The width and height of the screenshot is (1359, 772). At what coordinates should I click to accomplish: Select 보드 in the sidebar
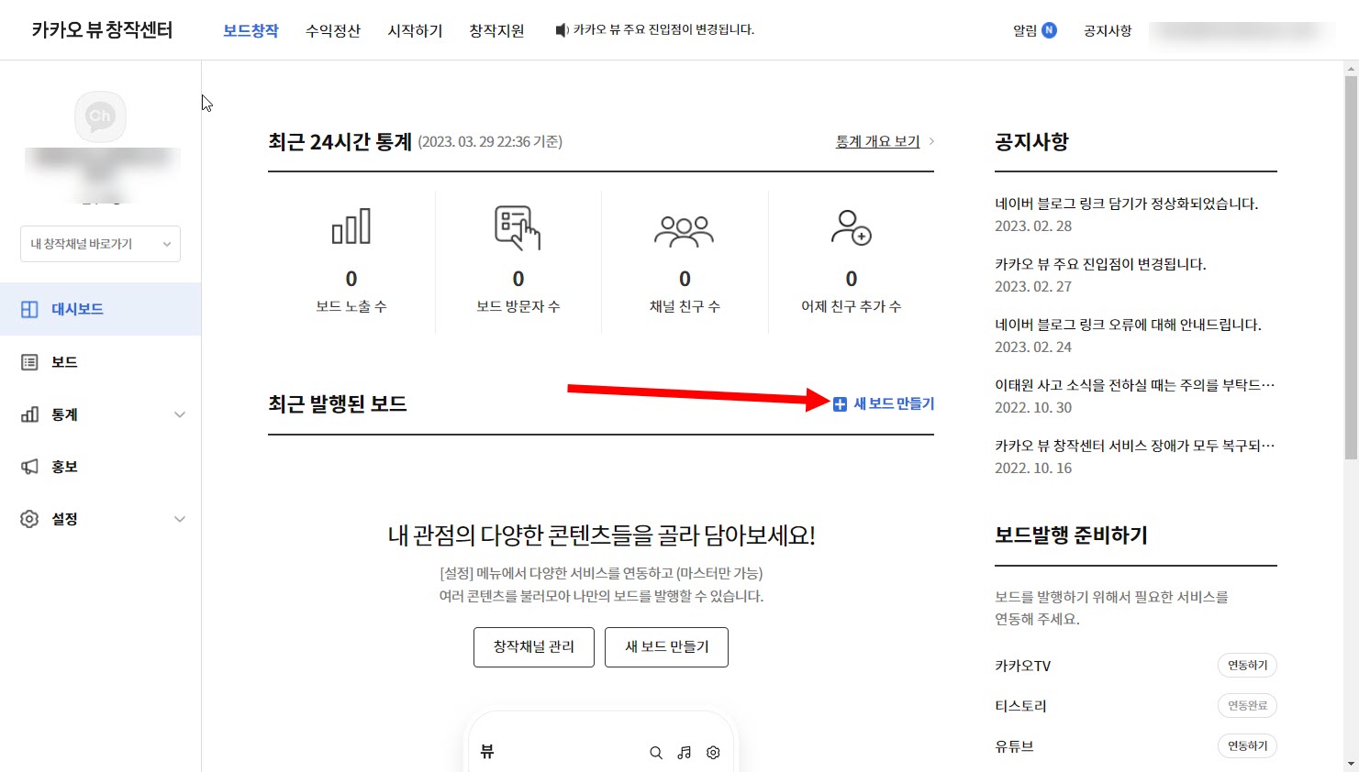[100, 362]
